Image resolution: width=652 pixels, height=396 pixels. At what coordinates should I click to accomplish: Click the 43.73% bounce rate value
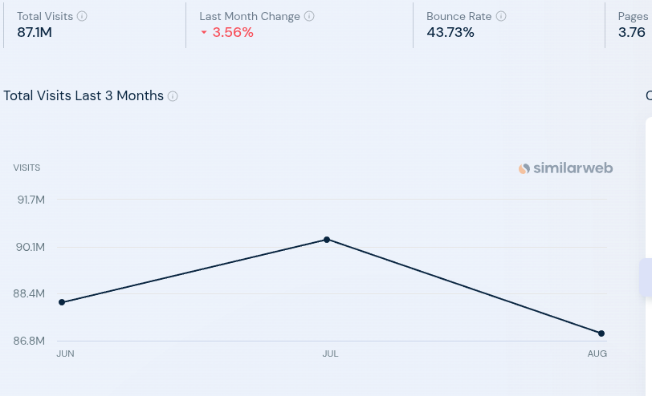[x=450, y=32]
